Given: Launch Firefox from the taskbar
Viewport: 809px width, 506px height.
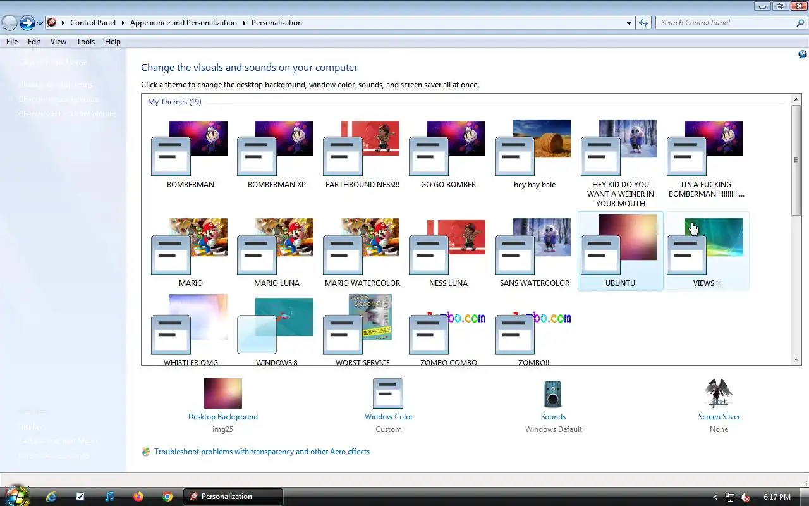Looking at the screenshot, I should (x=138, y=497).
